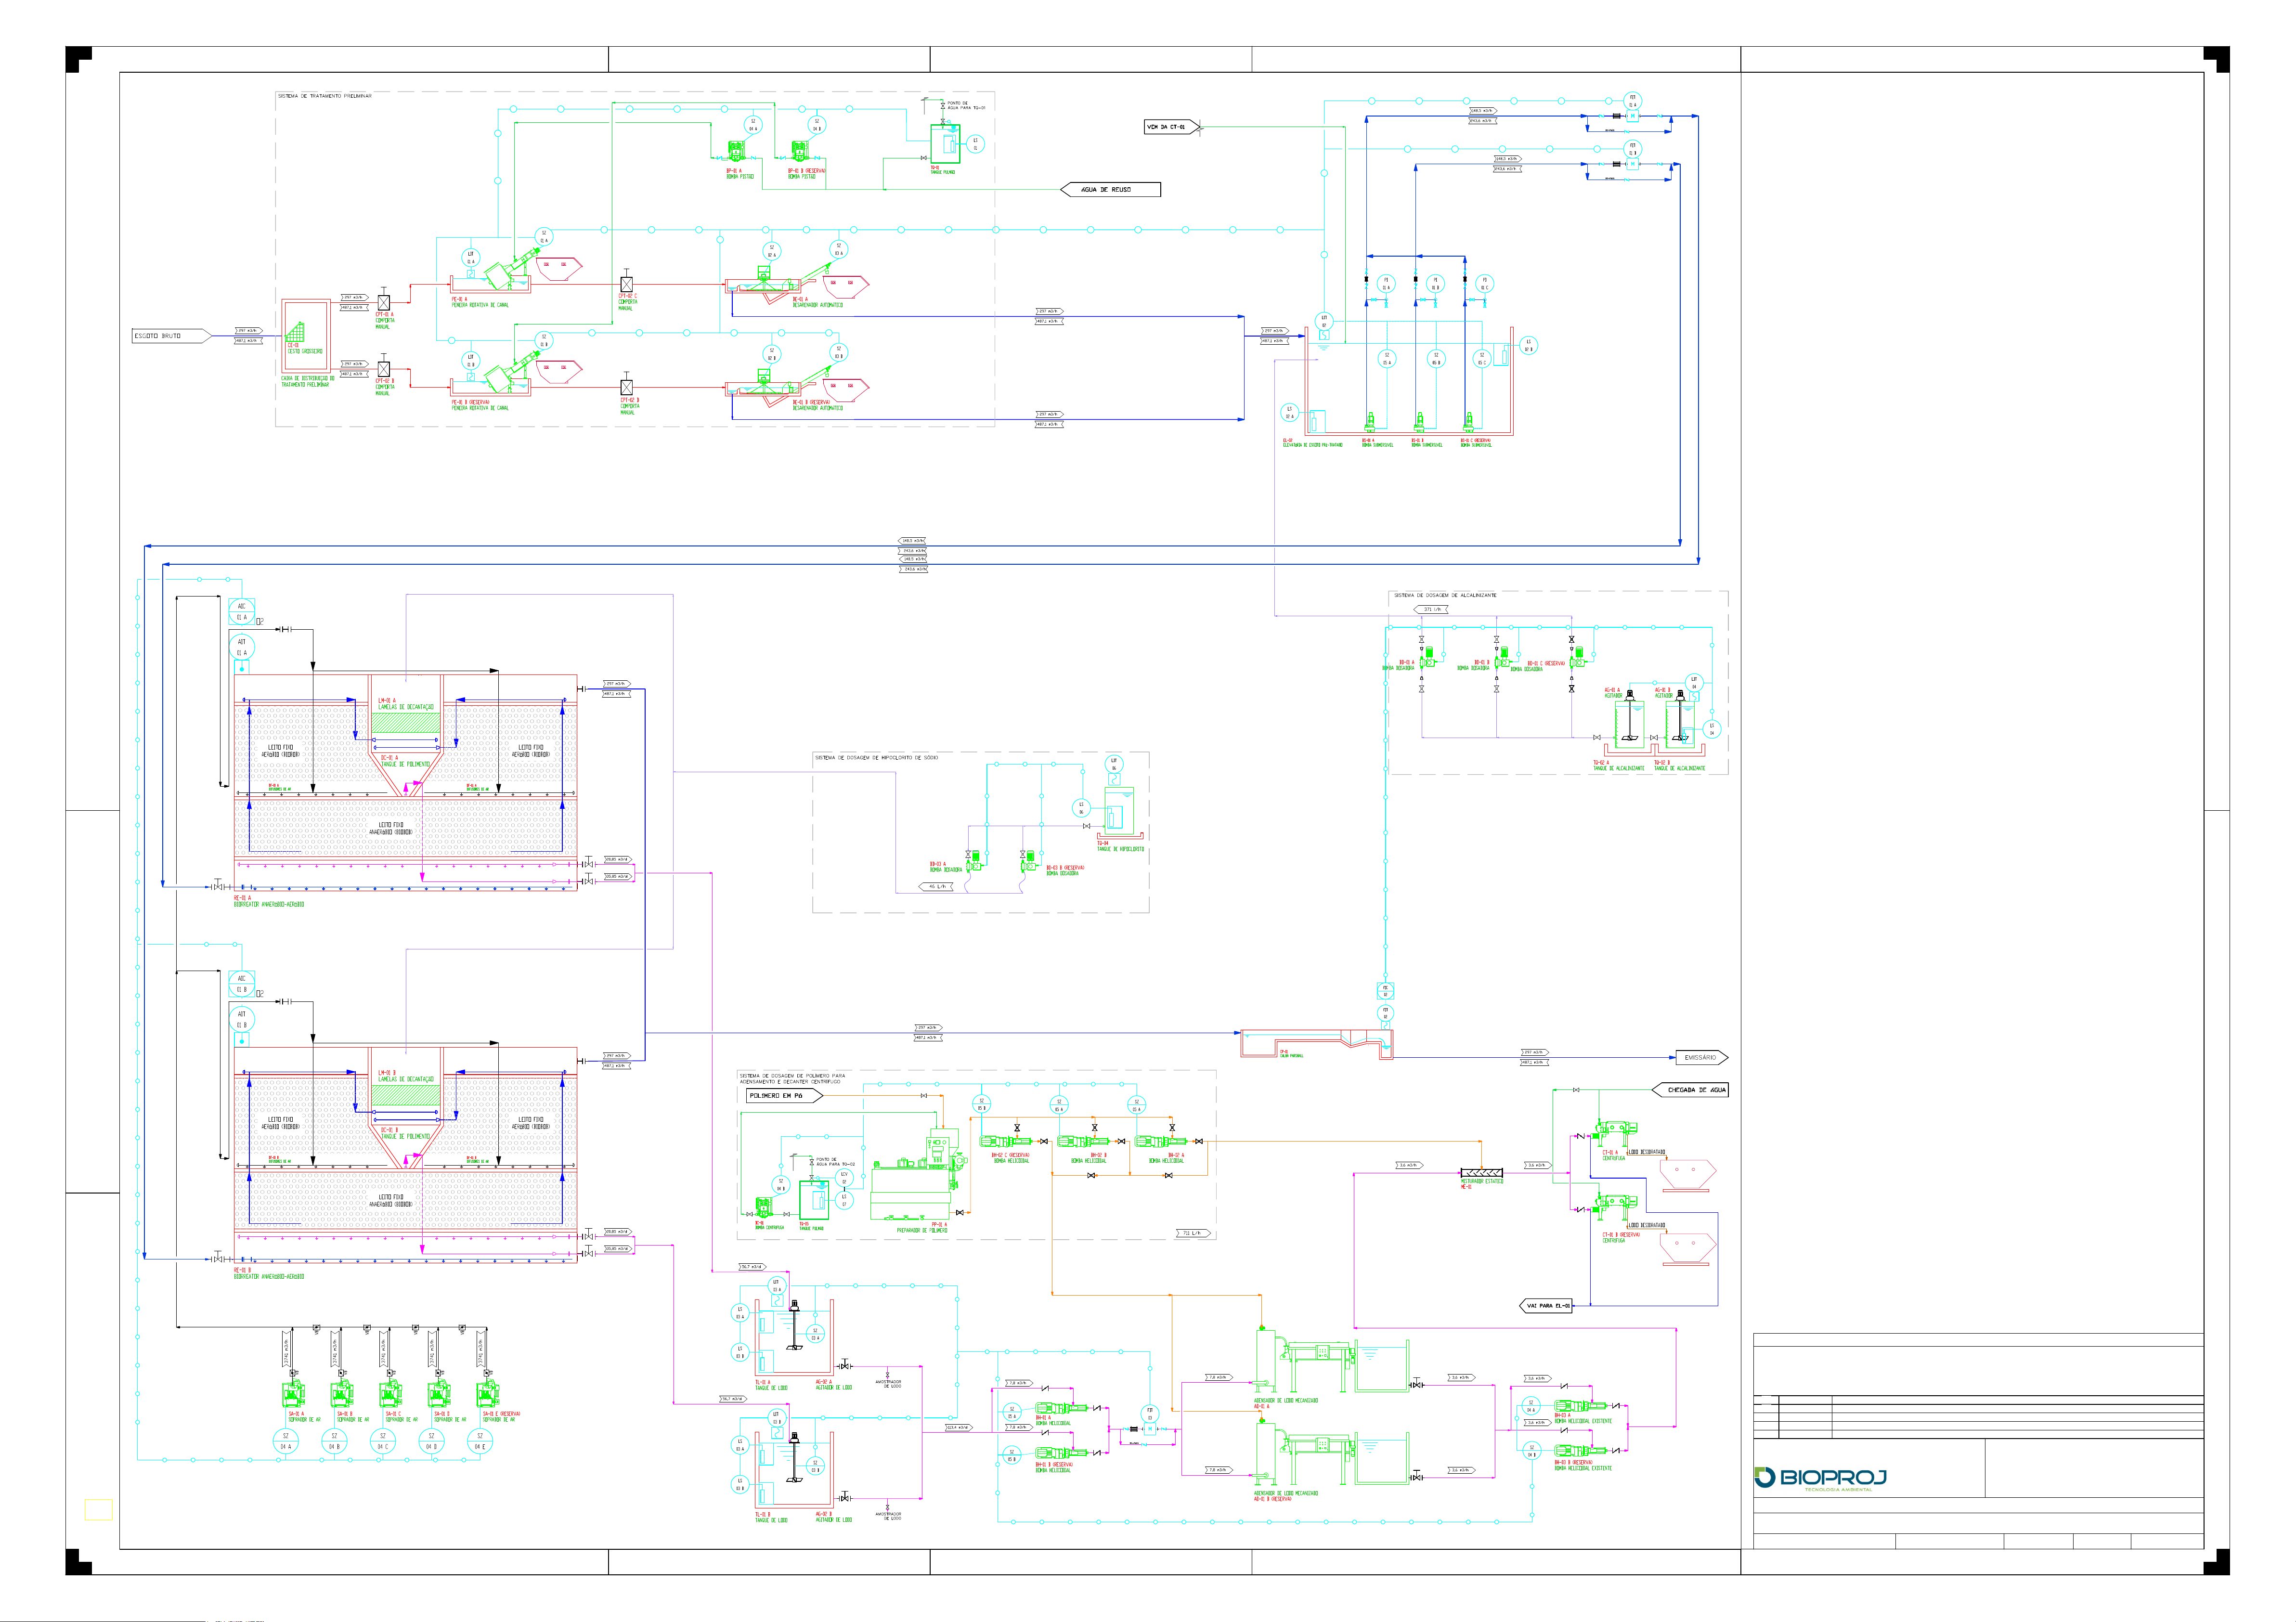Click the BP-01 A piston pump symbol
Image resolution: width=2296 pixels, height=1622 pixels.
[736, 151]
